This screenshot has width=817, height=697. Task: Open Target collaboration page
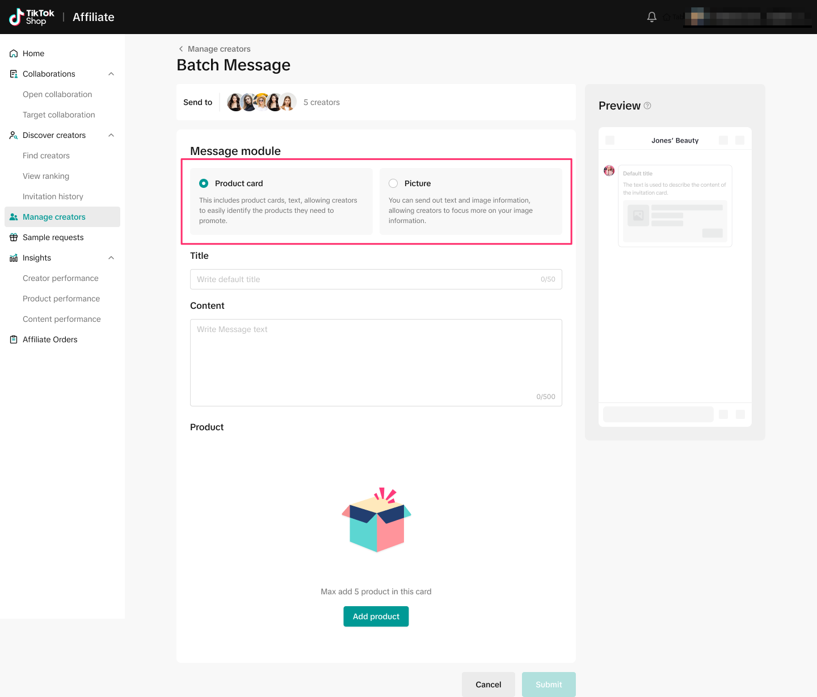(59, 115)
